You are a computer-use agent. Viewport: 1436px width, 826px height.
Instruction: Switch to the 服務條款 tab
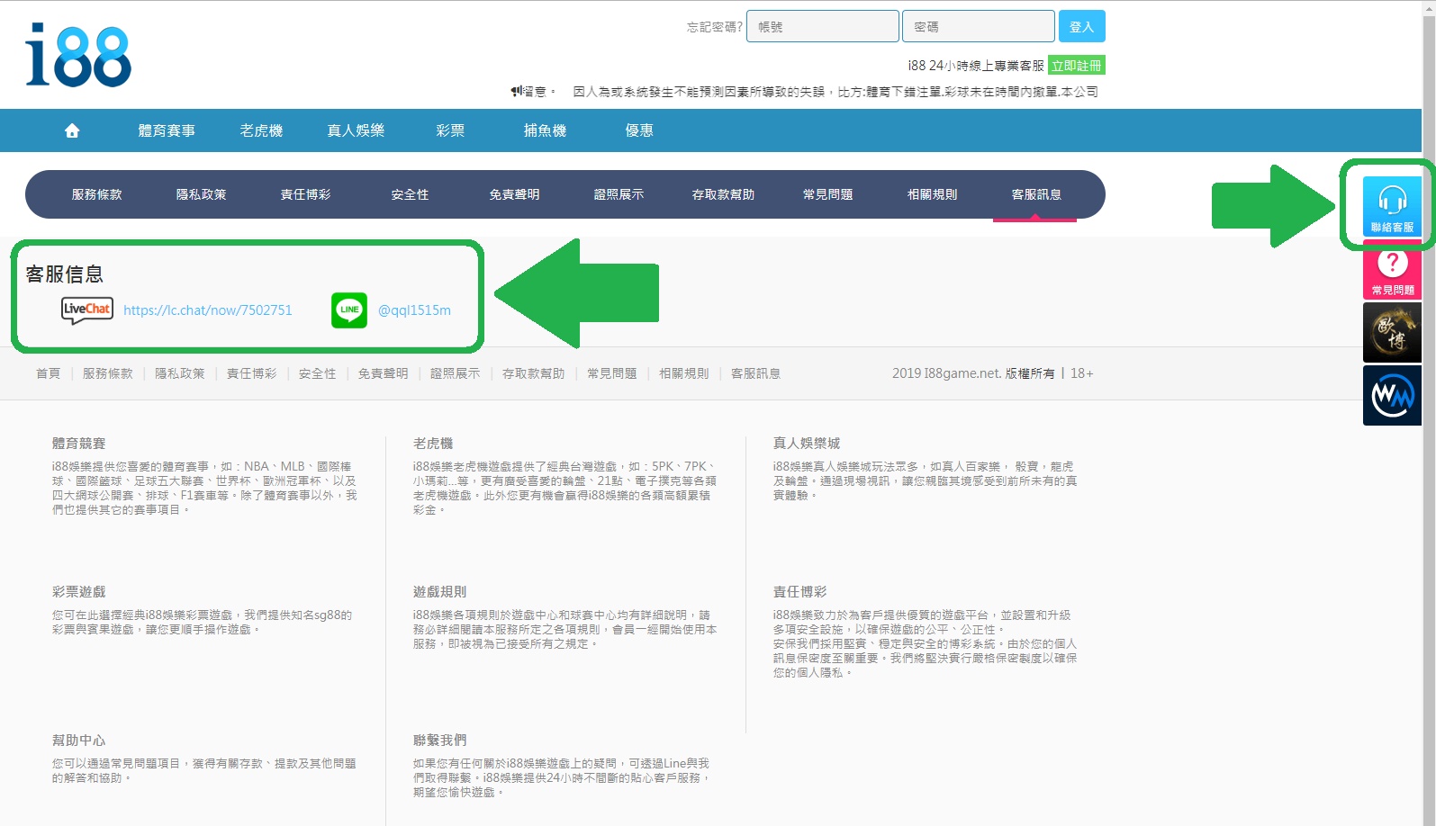pos(97,194)
